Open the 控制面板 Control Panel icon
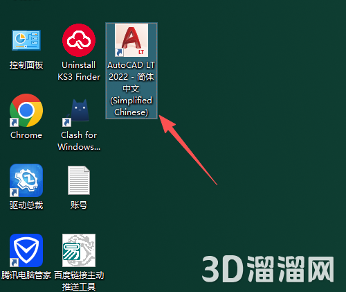The width and height of the screenshot is (346, 292). tap(26, 40)
